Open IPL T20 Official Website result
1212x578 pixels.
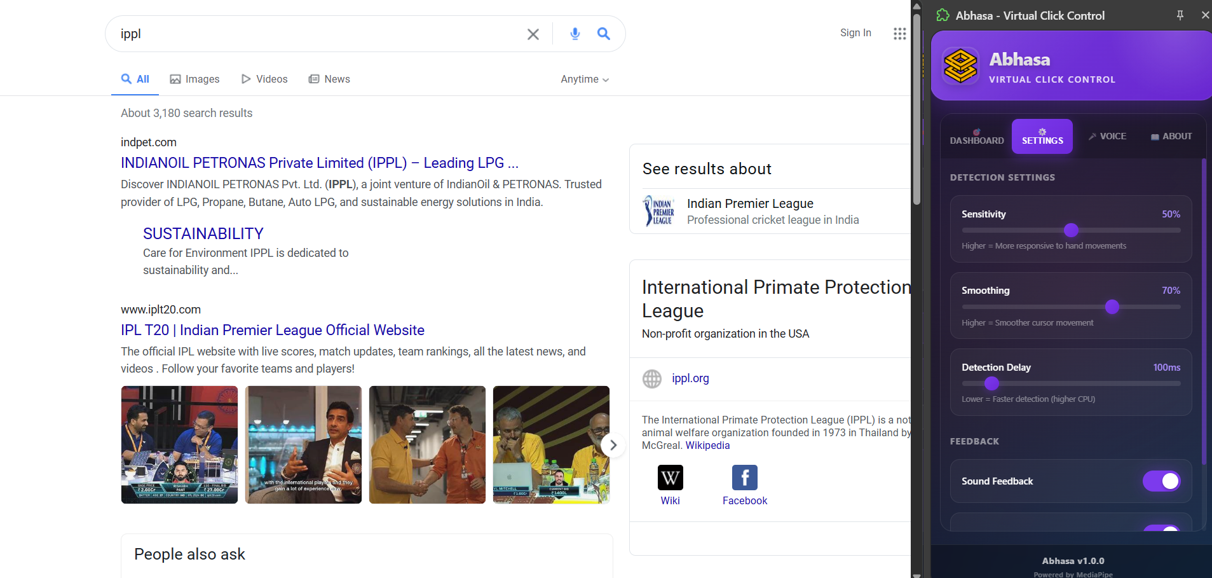click(x=273, y=331)
